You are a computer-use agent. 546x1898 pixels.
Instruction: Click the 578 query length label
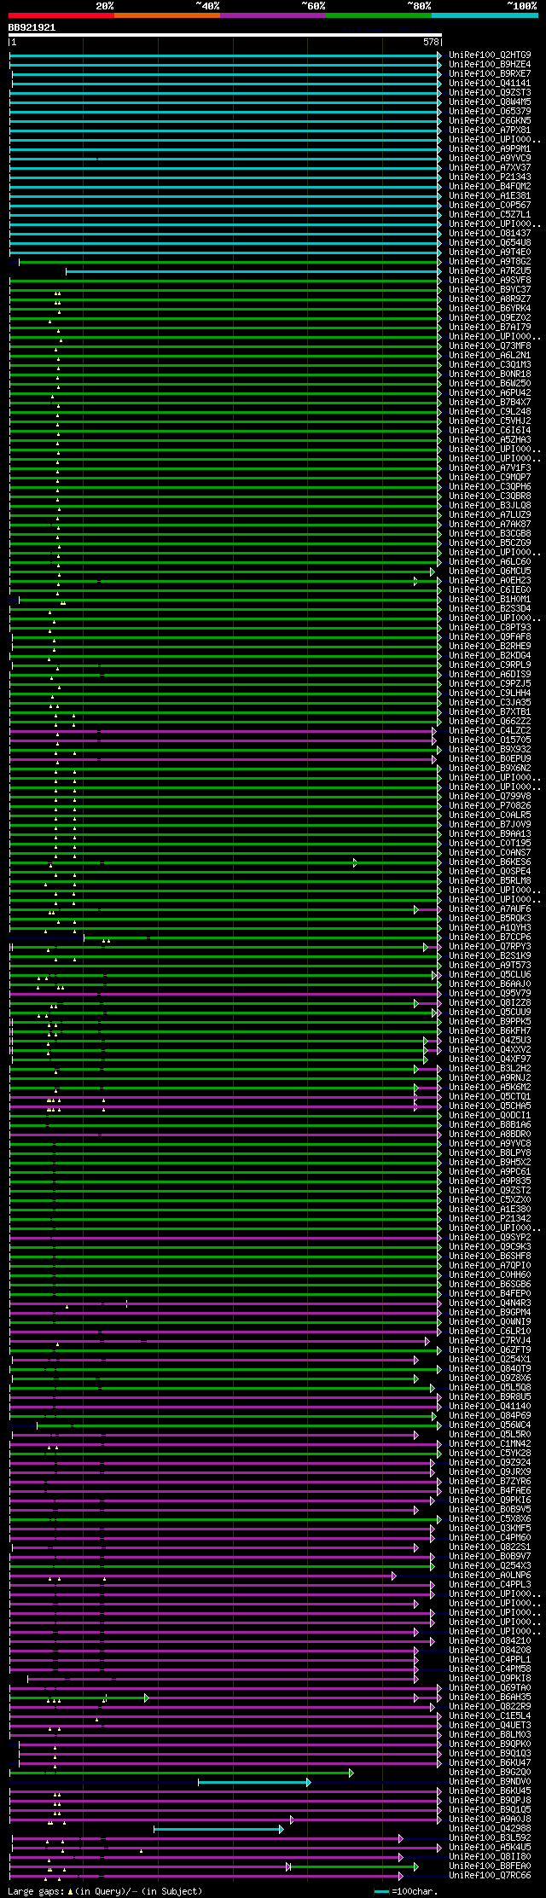[x=431, y=42]
